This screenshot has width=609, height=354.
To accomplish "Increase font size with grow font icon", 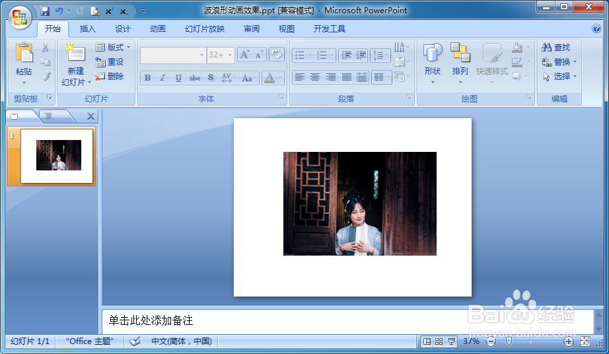I will pos(244,55).
